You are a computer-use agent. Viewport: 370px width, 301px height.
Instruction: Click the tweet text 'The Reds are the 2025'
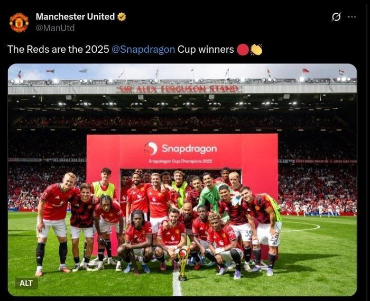coord(58,50)
